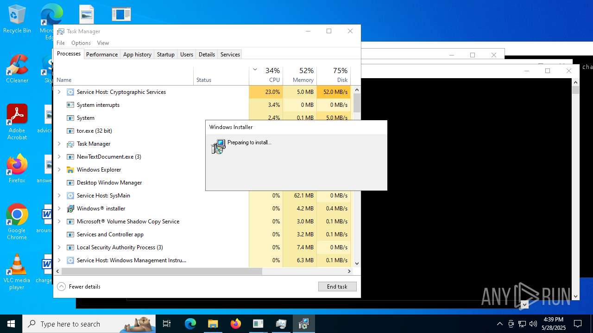Open File Explorer from the taskbar
This screenshot has height=333, width=593.
tap(213, 324)
